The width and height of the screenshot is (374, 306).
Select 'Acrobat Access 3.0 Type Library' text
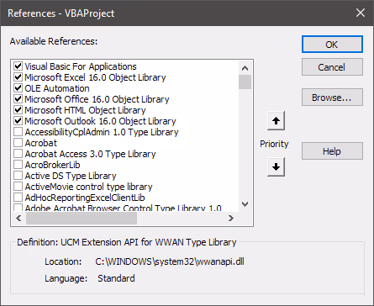90,154
